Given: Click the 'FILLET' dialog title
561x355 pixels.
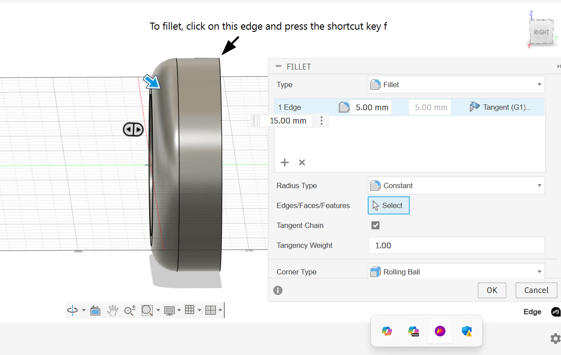Looking at the screenshot, I should 299,67.
